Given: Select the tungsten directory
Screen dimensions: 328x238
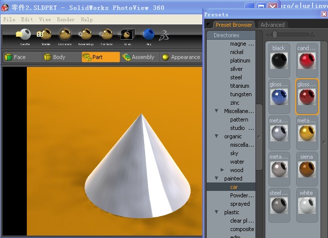Looking at the screenshot, I should coord(241,94).
